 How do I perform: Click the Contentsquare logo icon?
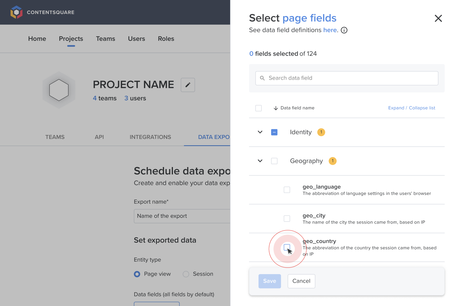(x=16, y=12)
